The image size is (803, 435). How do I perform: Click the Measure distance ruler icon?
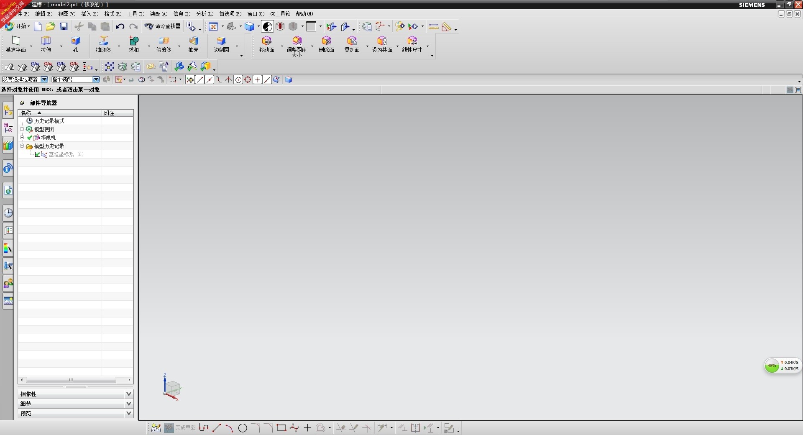[x=434, y=27]
